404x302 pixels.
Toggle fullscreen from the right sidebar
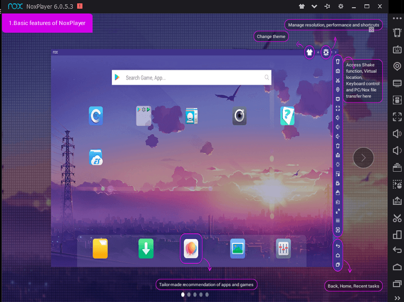point(397,116)
